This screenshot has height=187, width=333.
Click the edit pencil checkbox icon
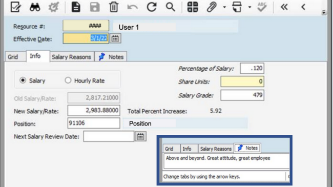tap(16, 7)
